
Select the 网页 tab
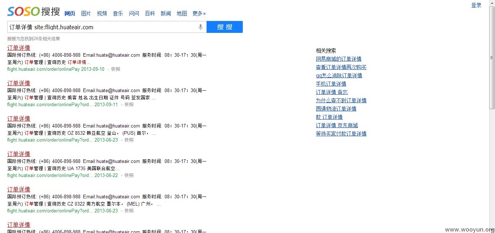[x=70, y=13]
